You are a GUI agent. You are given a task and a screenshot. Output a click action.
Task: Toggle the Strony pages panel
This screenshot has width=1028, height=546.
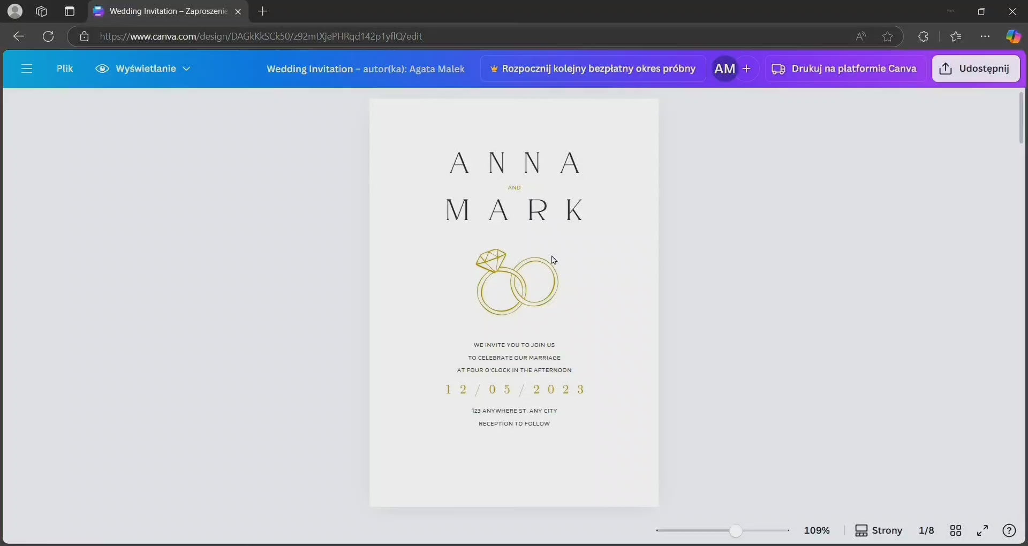[879, 530]
